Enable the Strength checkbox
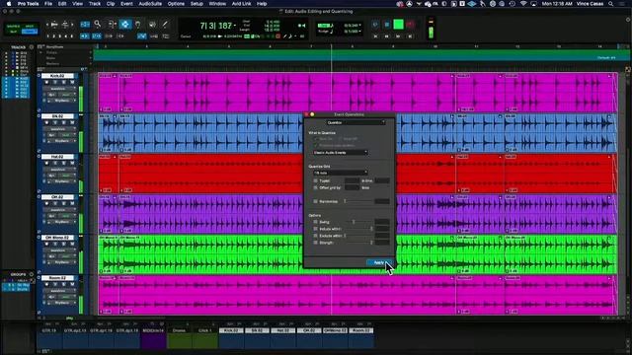 point(316,243)
